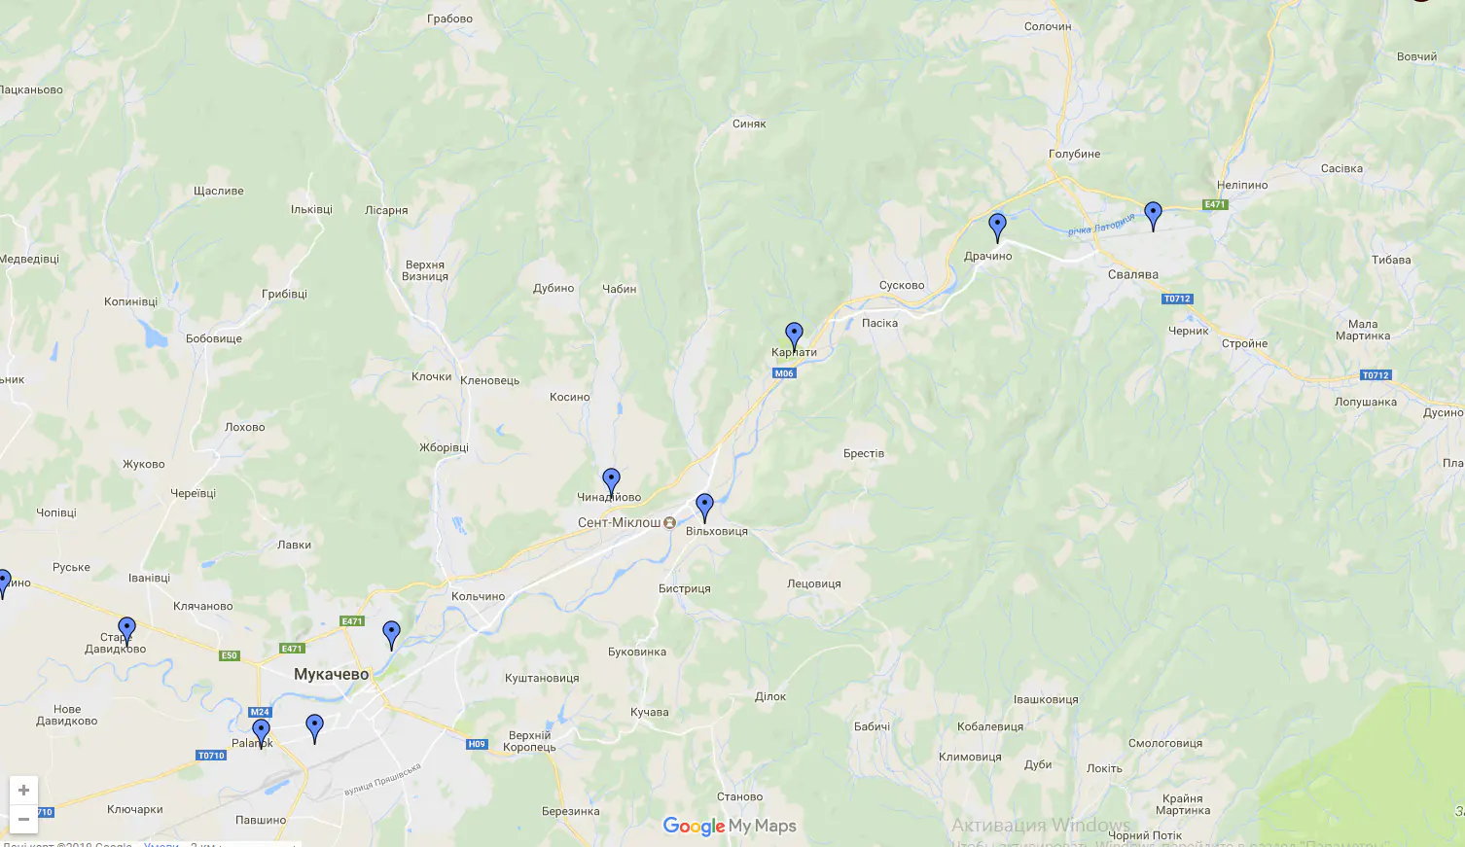Open the marker at Стара Давидково
Viewport: 1465px width, 847px height.
pos(126,632)
